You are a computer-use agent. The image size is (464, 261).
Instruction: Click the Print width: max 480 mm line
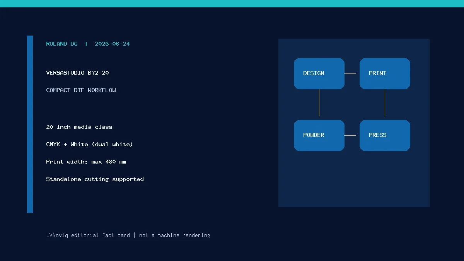coord(86,162)
